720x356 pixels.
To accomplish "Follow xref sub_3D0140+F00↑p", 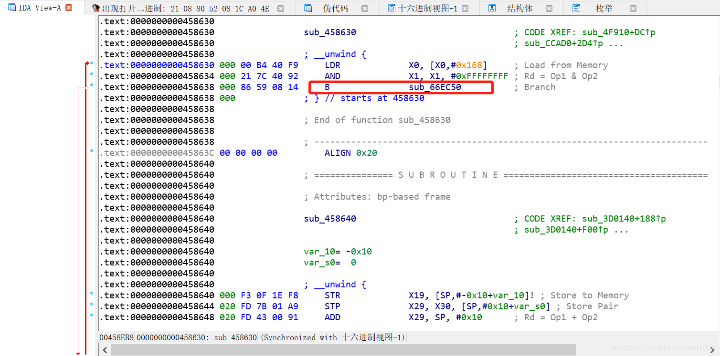I will 567,230.
